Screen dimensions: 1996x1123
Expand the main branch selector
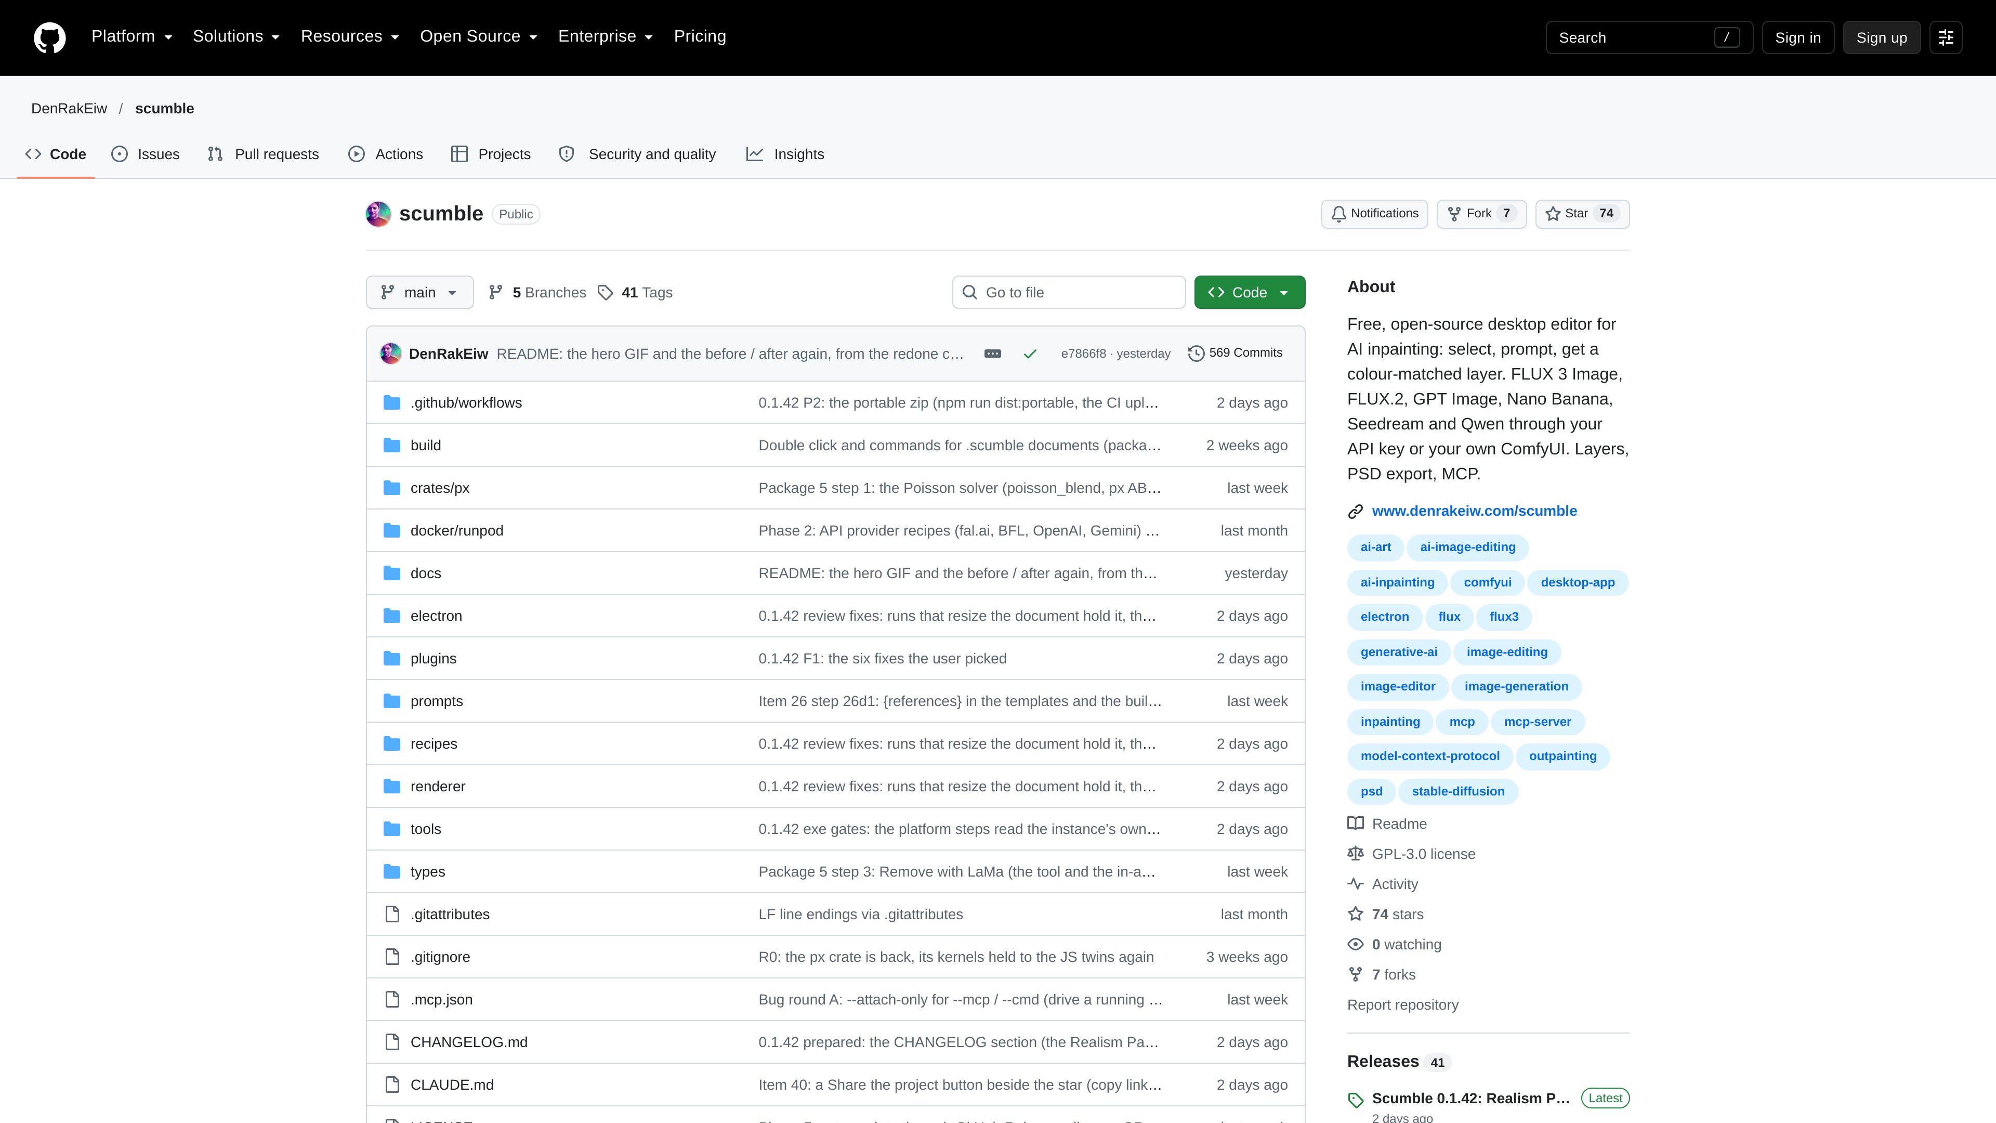[x=419, y=292]
